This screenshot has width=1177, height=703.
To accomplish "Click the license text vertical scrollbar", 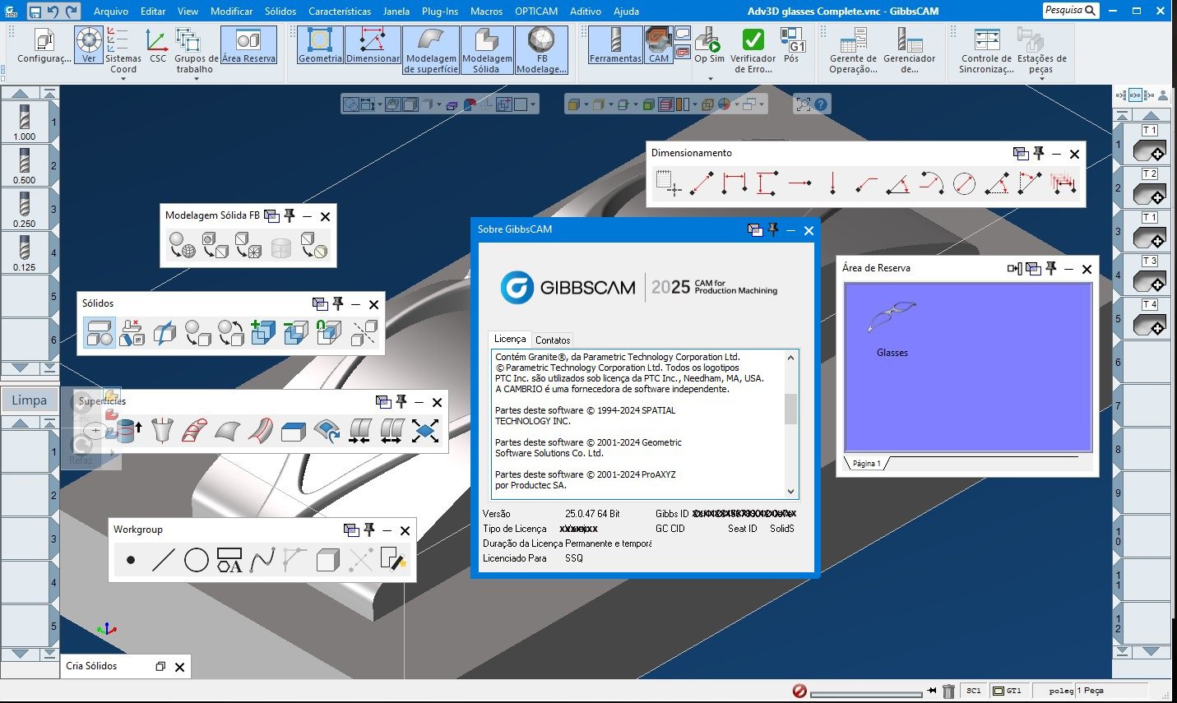I will [x=790, y=423].
